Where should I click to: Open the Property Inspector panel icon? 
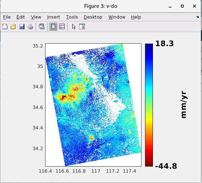click(82, 26)
